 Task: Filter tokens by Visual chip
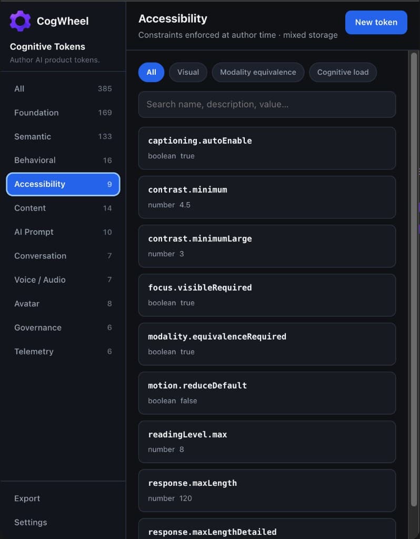tap(188, 72)
